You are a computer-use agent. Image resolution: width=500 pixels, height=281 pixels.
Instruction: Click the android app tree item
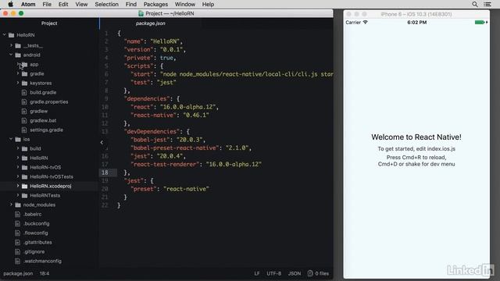click(34, 64)
